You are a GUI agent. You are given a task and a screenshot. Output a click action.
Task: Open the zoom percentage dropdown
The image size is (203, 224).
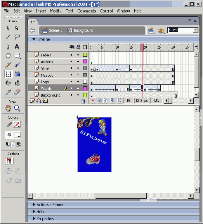coord(196,30)
